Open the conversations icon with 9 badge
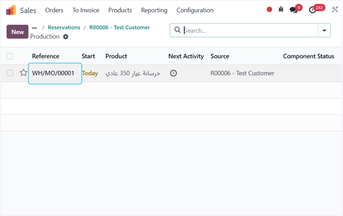 tap(294, 10)
